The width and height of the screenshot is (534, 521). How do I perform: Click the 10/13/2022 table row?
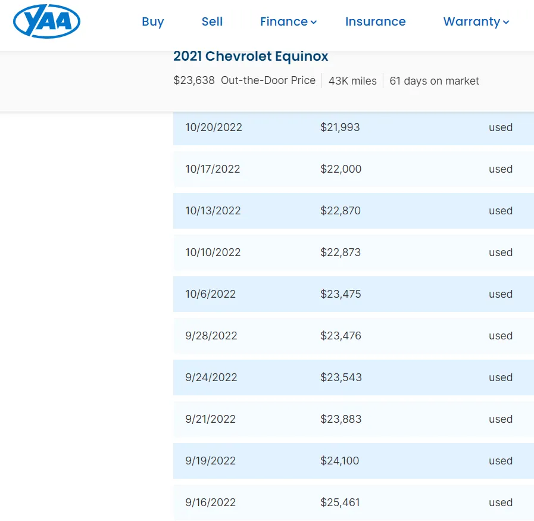click(353, 211)
